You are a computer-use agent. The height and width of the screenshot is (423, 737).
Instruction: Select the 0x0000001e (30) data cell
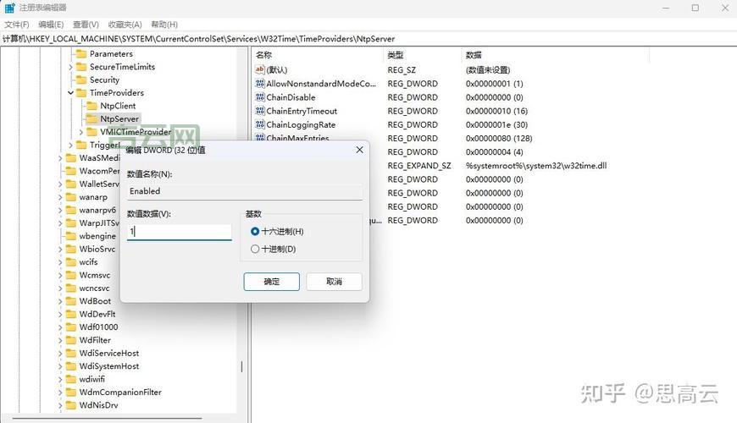point(496,125)
